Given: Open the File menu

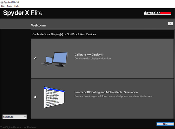Looking at the screenshot, I should (3, 6).
